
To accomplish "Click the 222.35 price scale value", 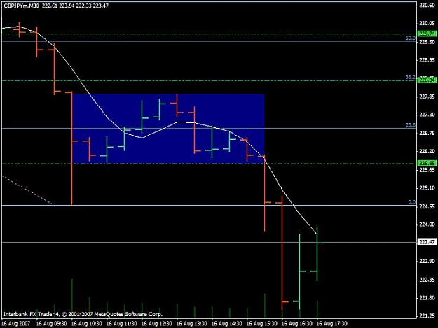I will coord(427,280).
